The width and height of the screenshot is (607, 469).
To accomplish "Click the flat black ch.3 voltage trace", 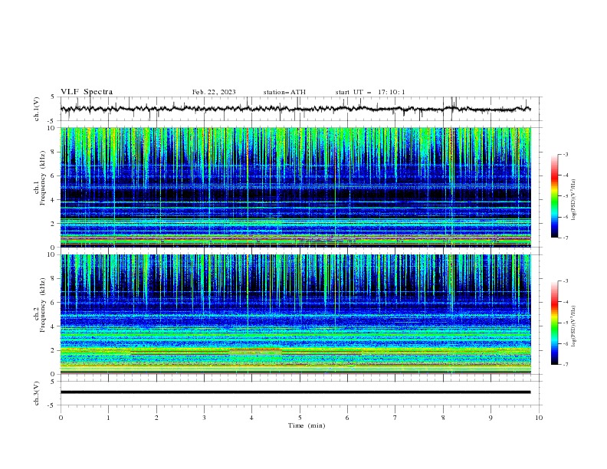I will pos(295,392).
